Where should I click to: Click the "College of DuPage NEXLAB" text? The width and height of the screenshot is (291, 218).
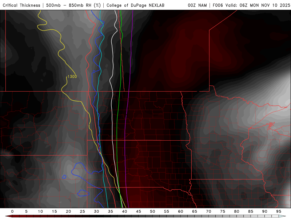135,5
